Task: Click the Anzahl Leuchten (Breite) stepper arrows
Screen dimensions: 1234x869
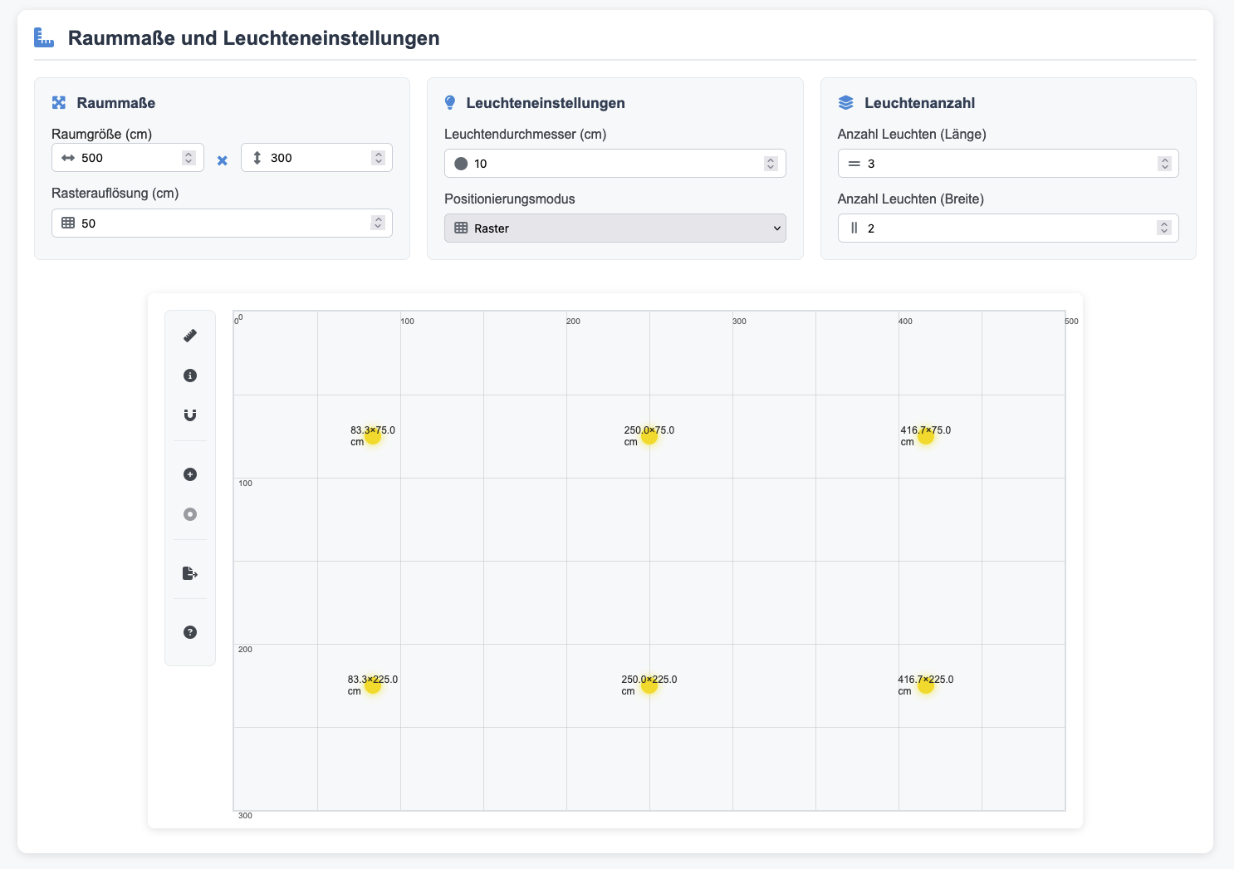Action: tap(1164, 228)
